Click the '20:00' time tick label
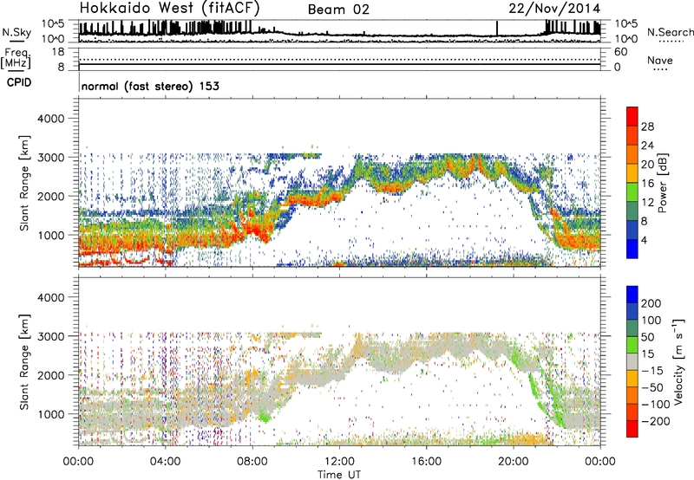This screenshot has width=694, height=480. point(513,462)
